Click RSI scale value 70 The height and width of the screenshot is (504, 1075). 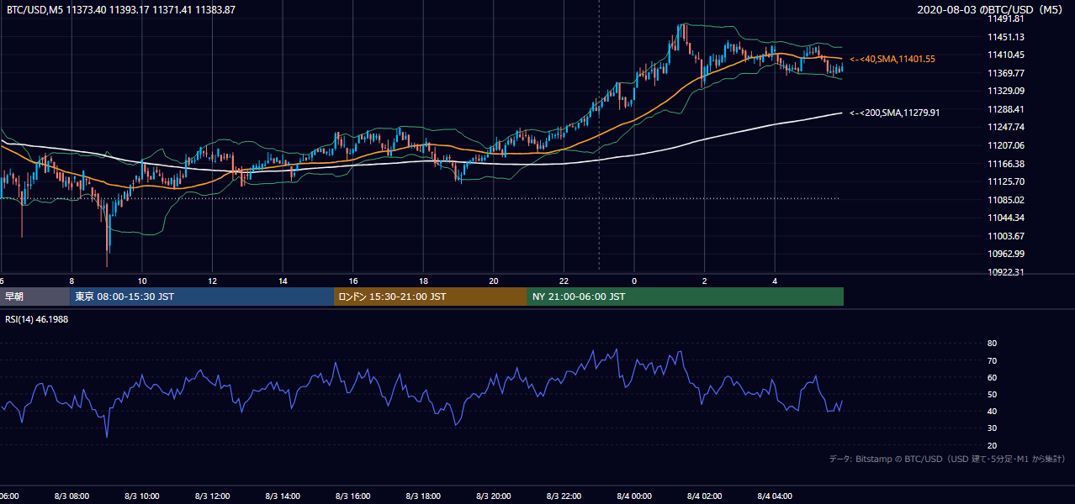tap(993, 360)
